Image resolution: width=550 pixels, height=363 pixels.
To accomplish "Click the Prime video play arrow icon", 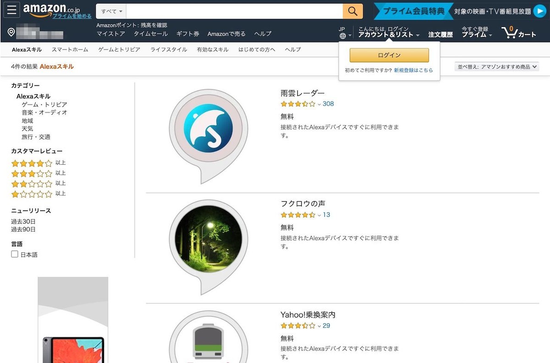I will 539,11.
